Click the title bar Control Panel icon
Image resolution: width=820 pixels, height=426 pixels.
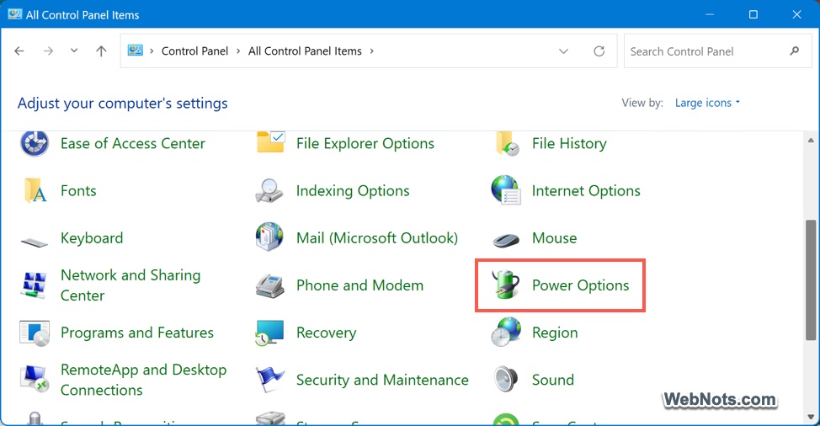point(14,14)
